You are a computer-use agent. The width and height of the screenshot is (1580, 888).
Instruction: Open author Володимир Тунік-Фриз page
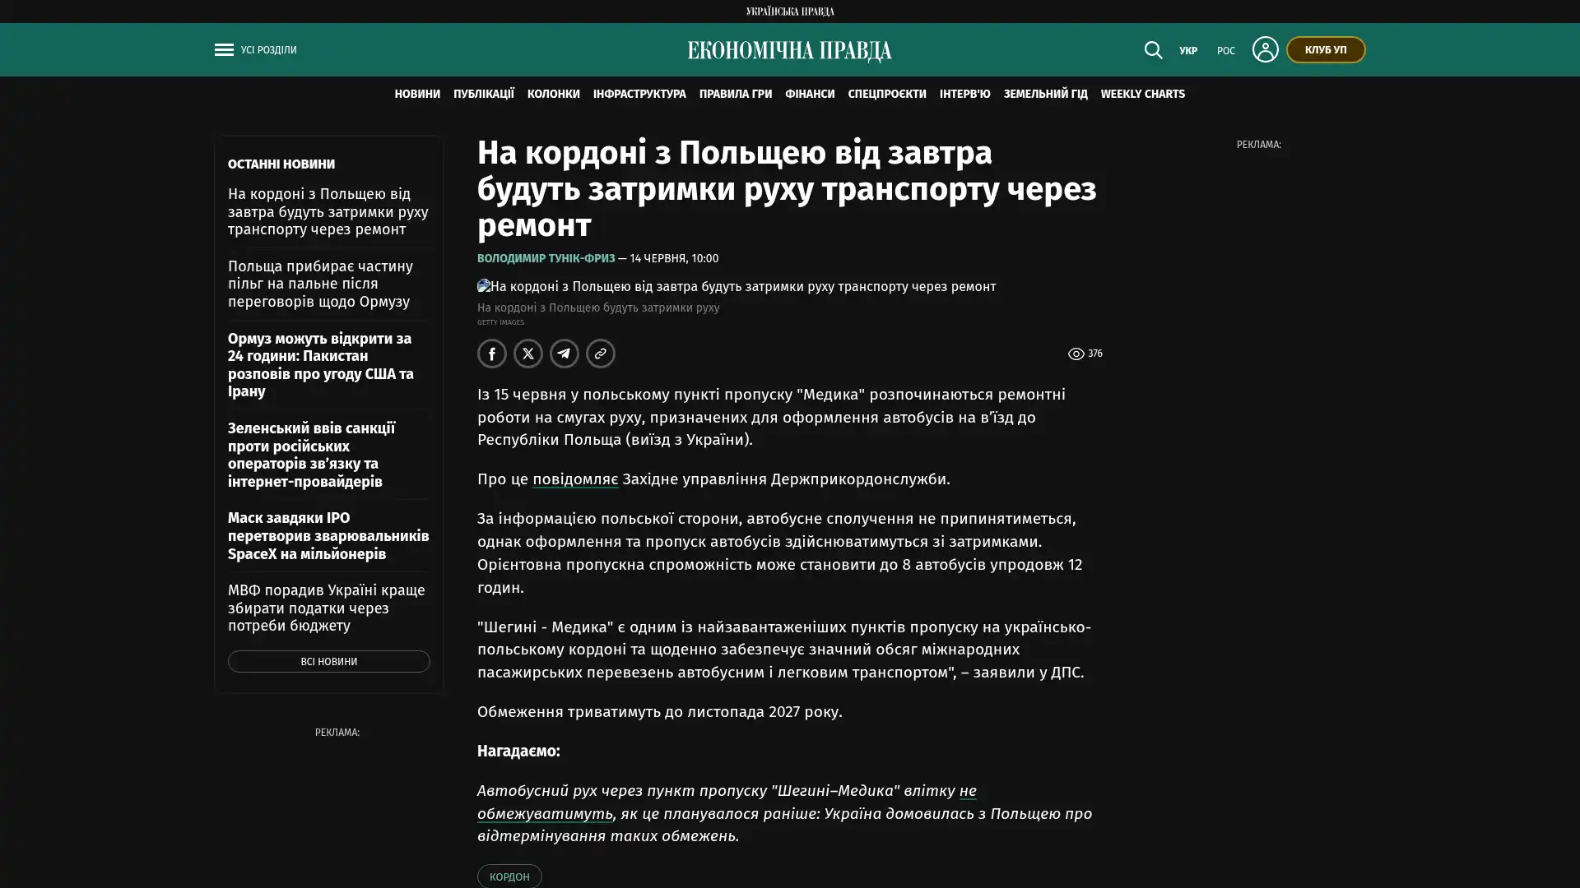point(546,258)
